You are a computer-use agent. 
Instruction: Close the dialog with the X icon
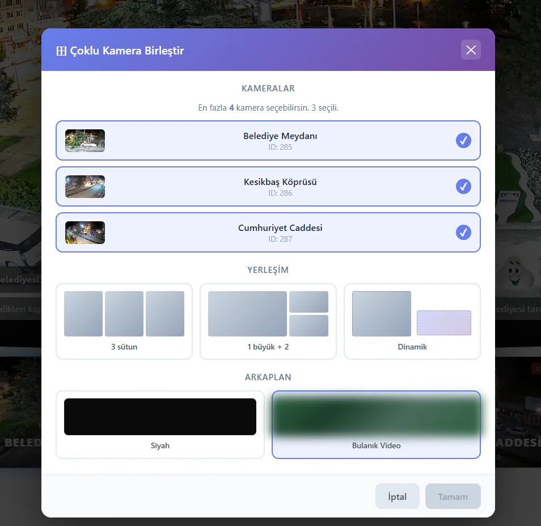[x=471, y=50]
